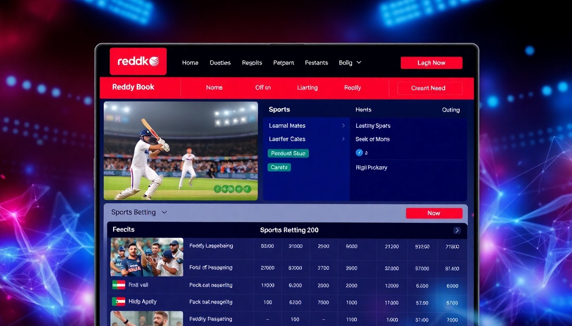Viewport: 572px width, 326px height.
Task: Select Off tn tab in red bar
Action: [263, 87]
